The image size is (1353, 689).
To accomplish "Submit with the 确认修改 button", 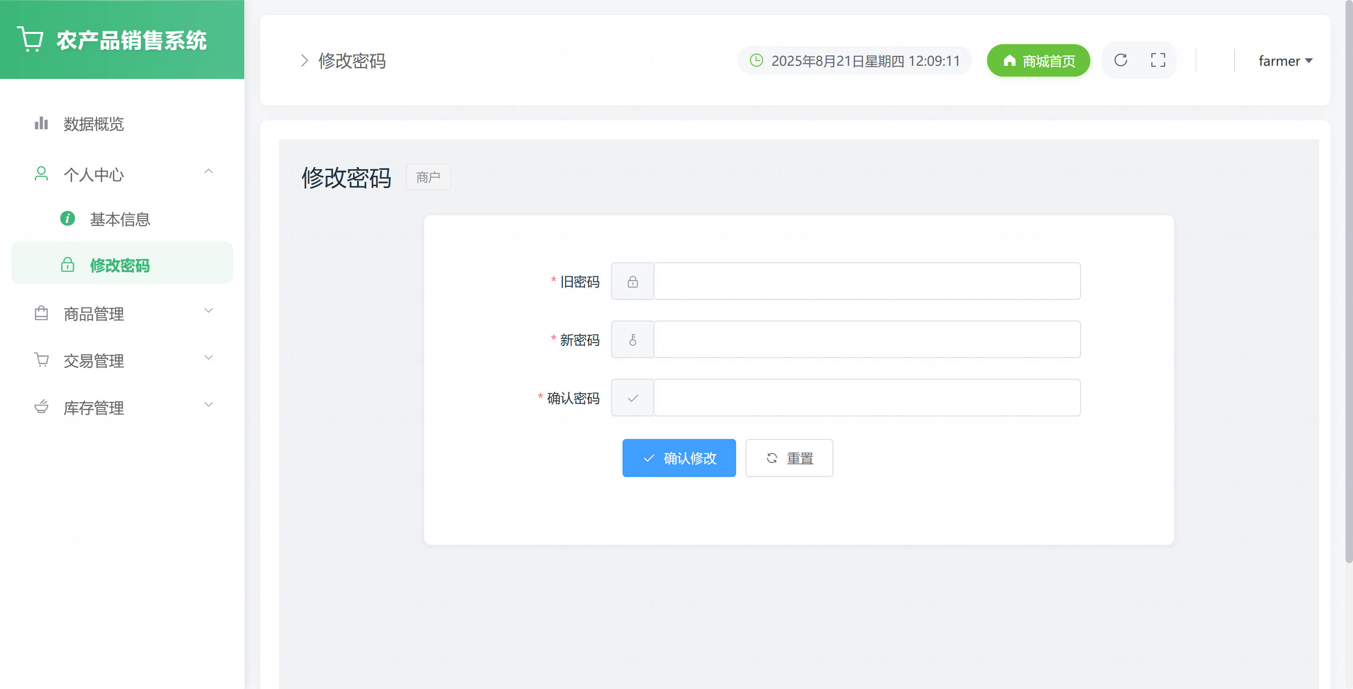I will coord(678,458).
